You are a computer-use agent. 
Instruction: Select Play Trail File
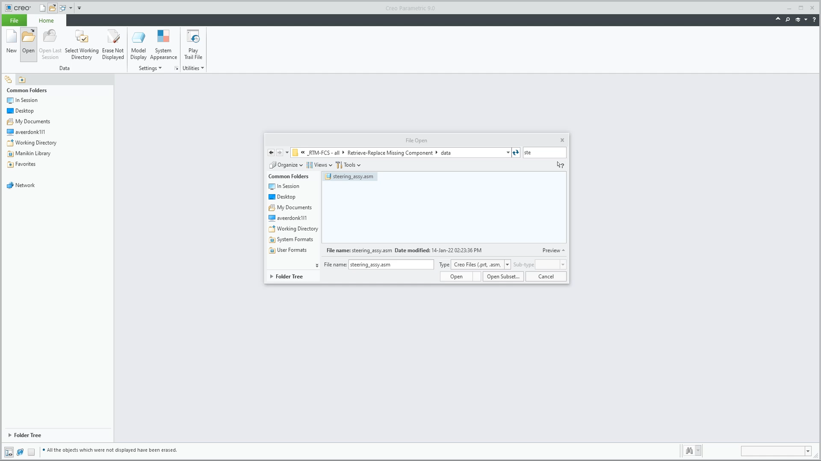click(193, 41)
